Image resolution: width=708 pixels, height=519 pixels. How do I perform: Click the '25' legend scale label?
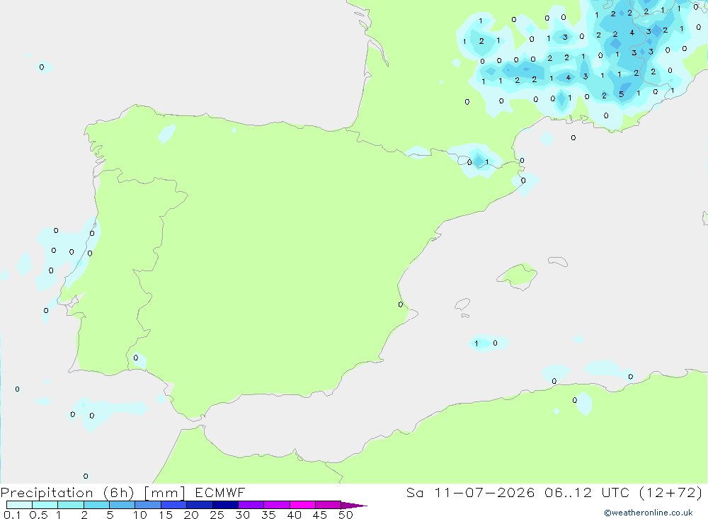[x=217, y=515]
